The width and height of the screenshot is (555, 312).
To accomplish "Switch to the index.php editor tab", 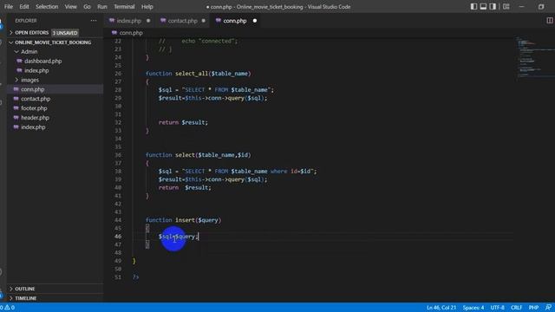I will (129, 21).
